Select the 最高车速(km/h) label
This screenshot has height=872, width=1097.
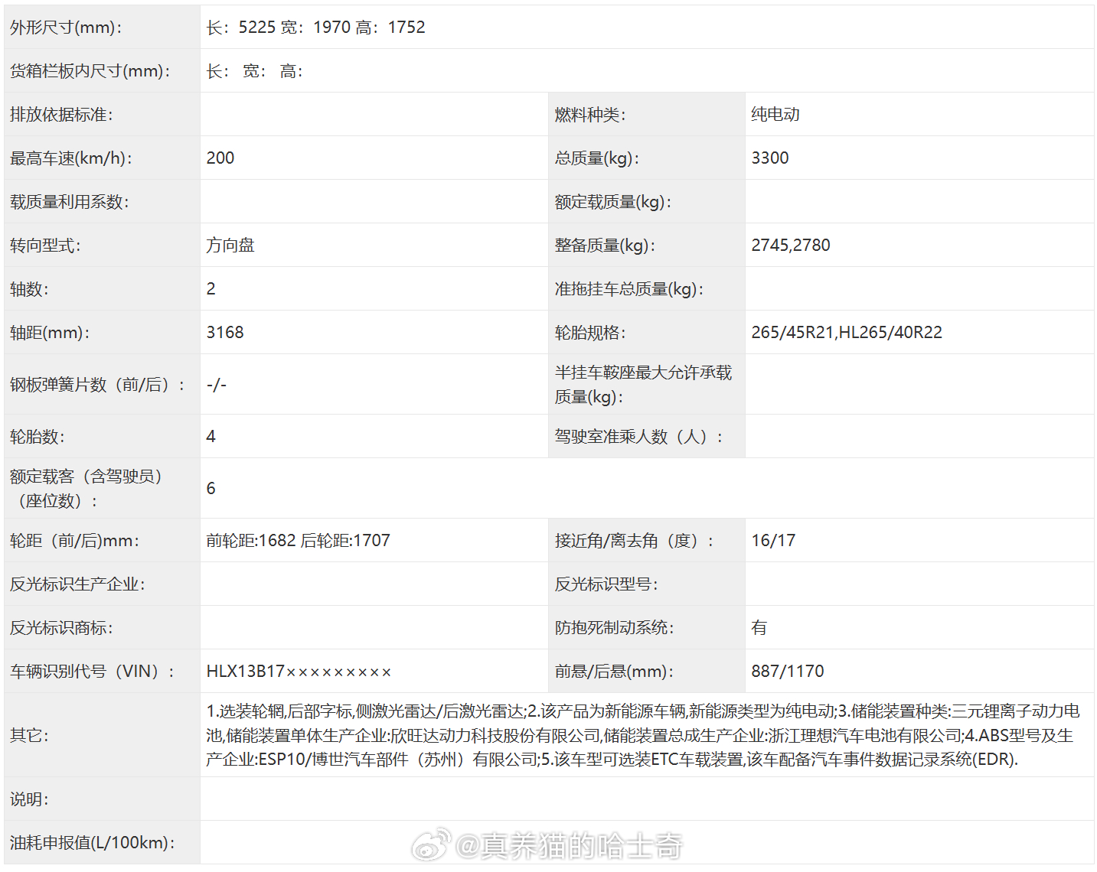[x=71, y=158]
